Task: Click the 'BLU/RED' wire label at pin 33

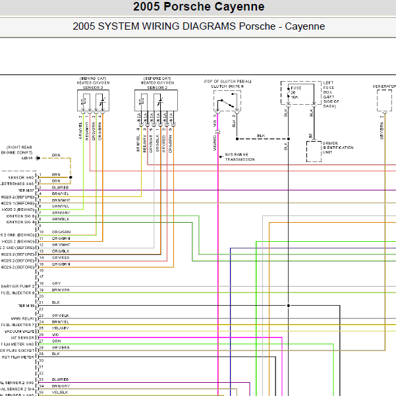Action: [x=60, y=380]
